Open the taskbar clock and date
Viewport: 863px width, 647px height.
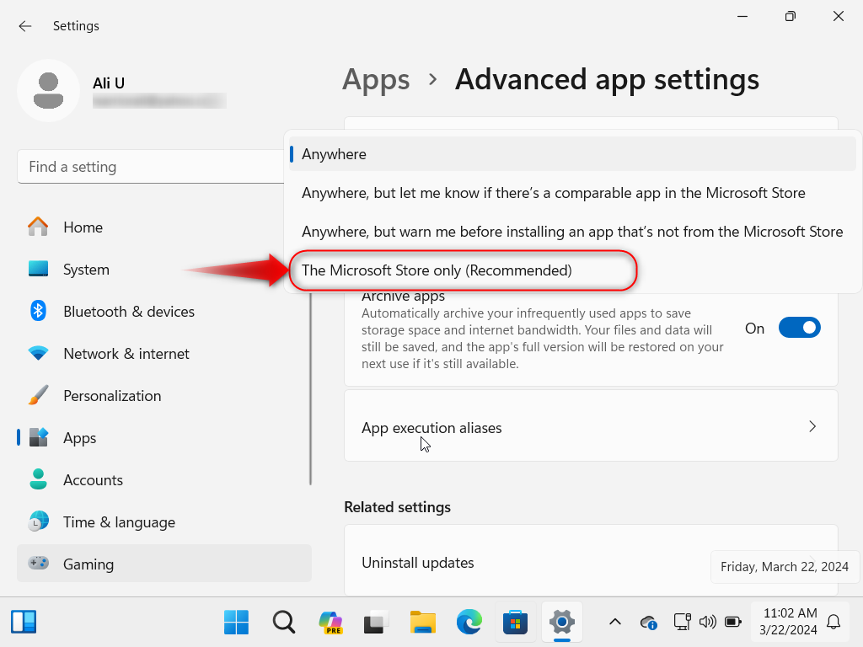[x=789, y=622]
